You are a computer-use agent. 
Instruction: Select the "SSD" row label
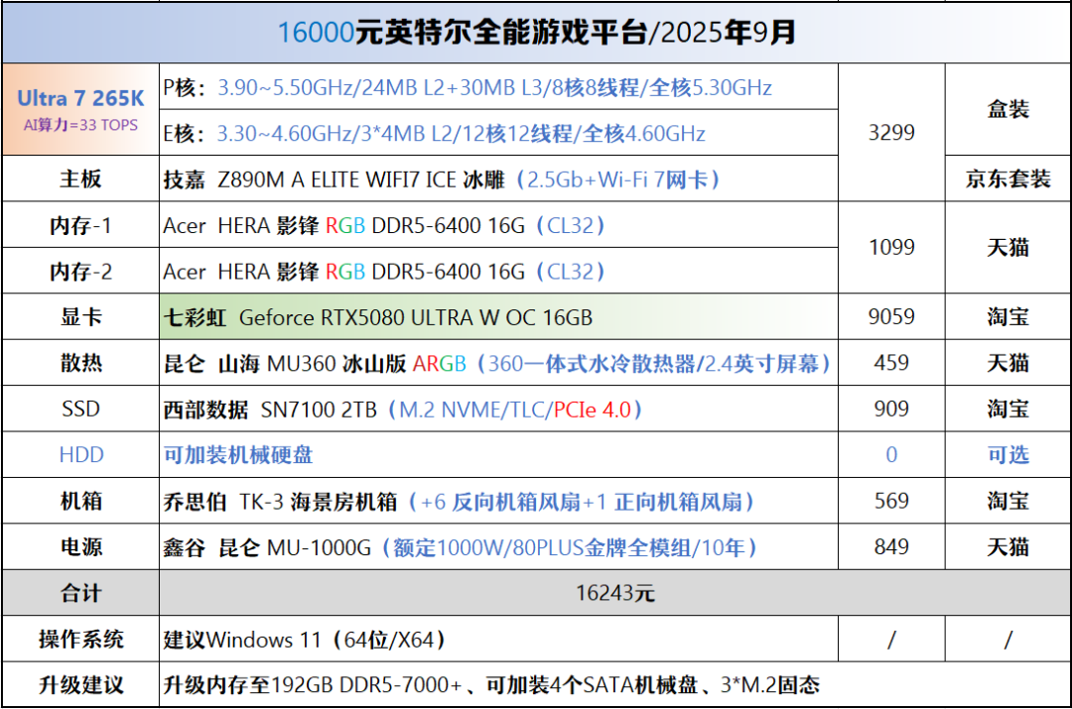click(x=80, y=410)
